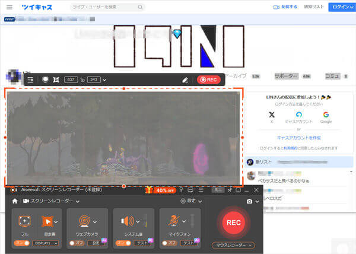Click the height field showing 343
The width and height of the screenshot is (356, 254).
point(94,80)
